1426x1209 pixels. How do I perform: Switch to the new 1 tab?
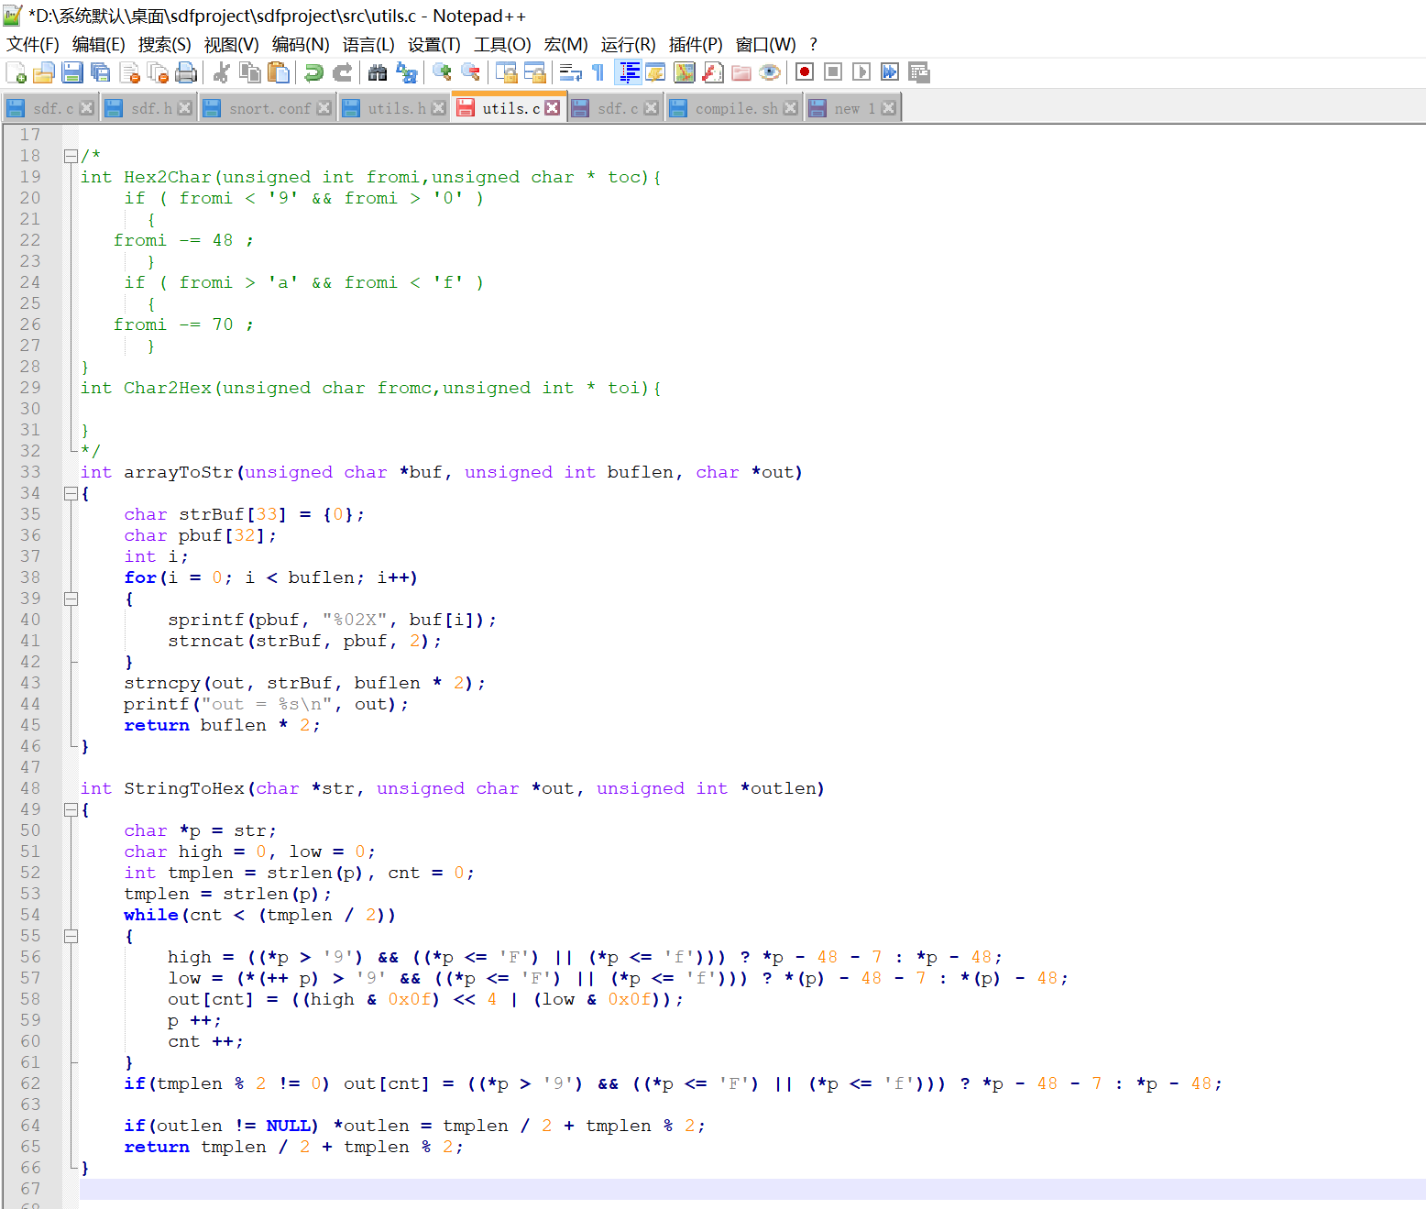[852, 108]
